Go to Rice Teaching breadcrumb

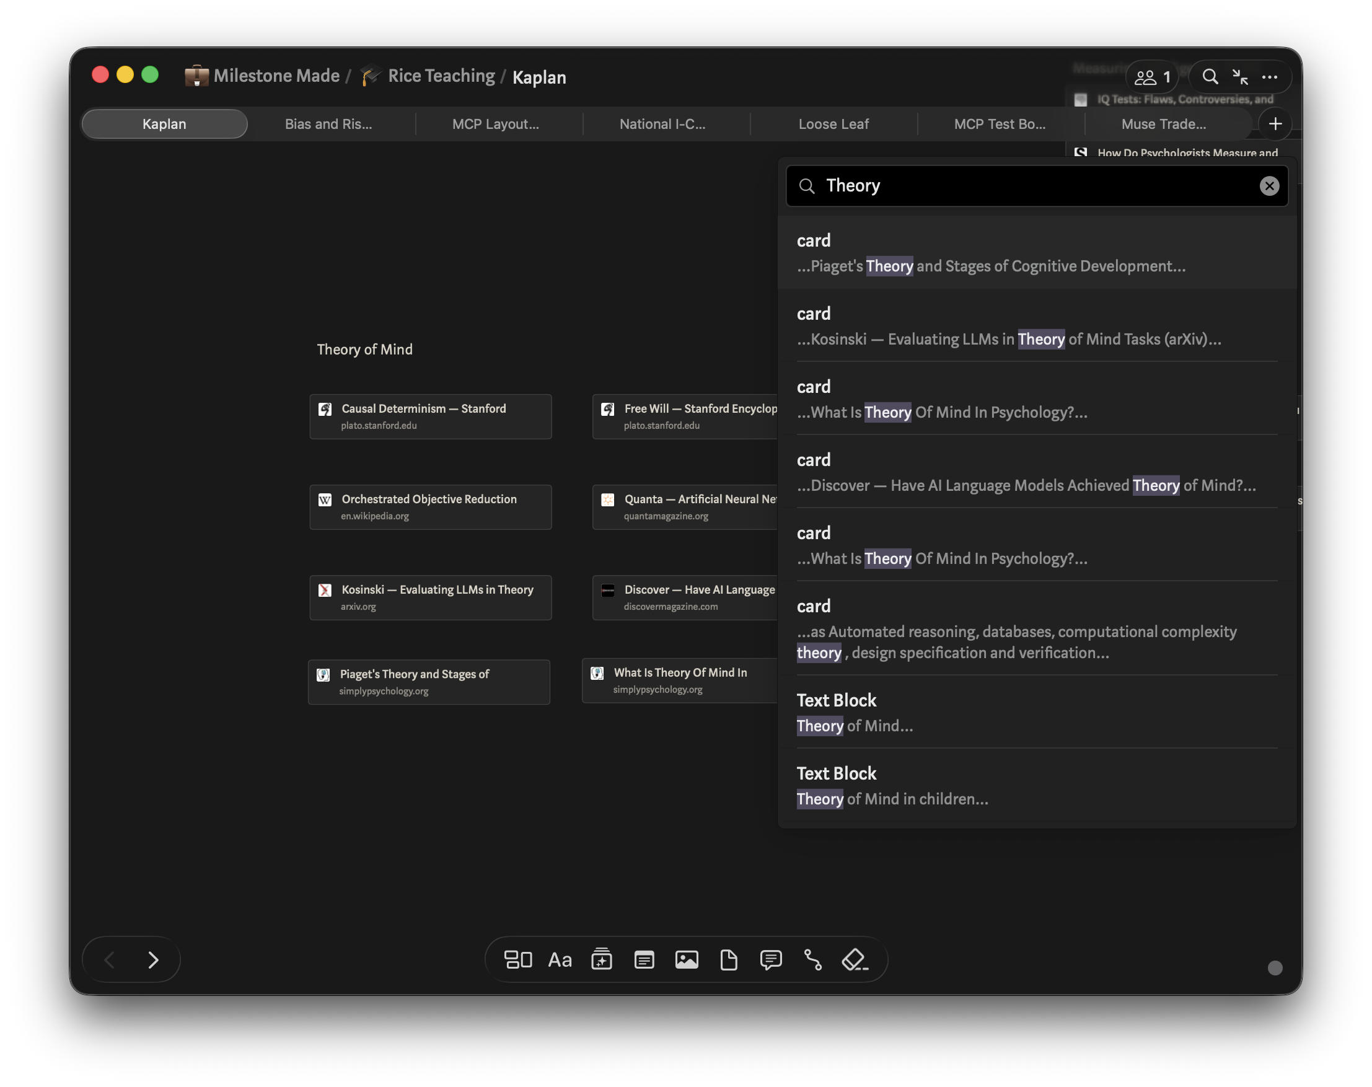coord(441,76)
